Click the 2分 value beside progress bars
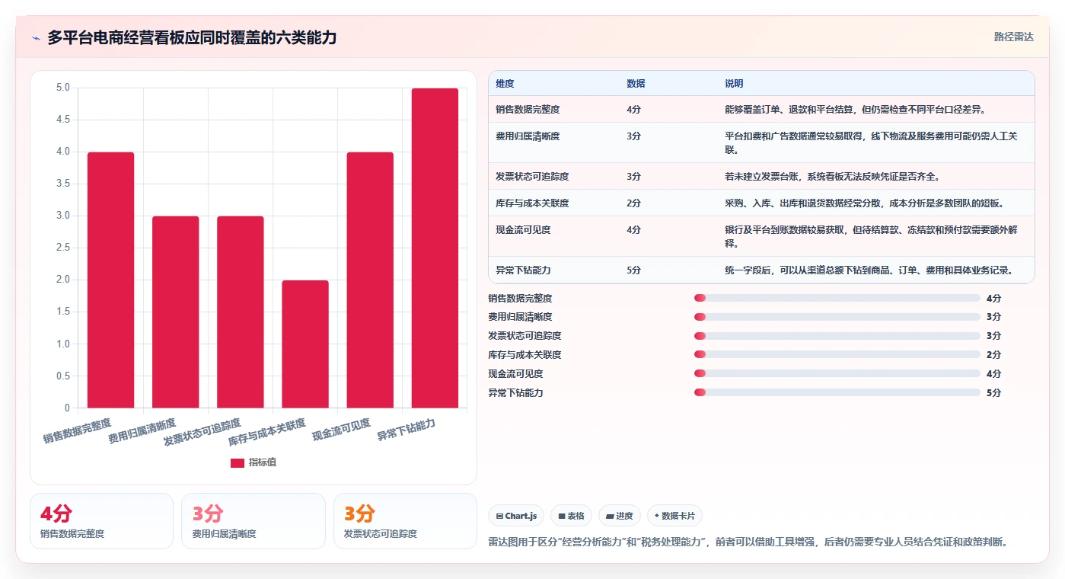This screenshot has height=579, width=1065. (993, 354)
